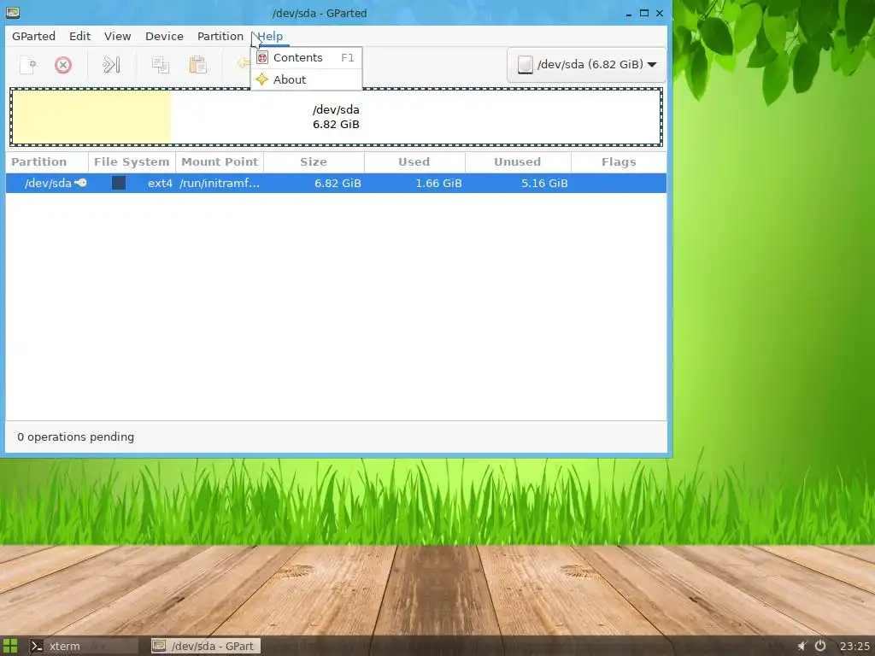Click the Unused column header
Image resolution: width=875 pixels, height=656 pixels.
point(517,162)
